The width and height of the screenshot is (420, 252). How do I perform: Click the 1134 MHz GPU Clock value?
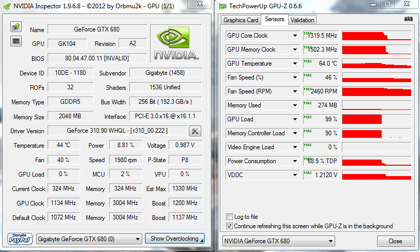(x=64, y=203)
